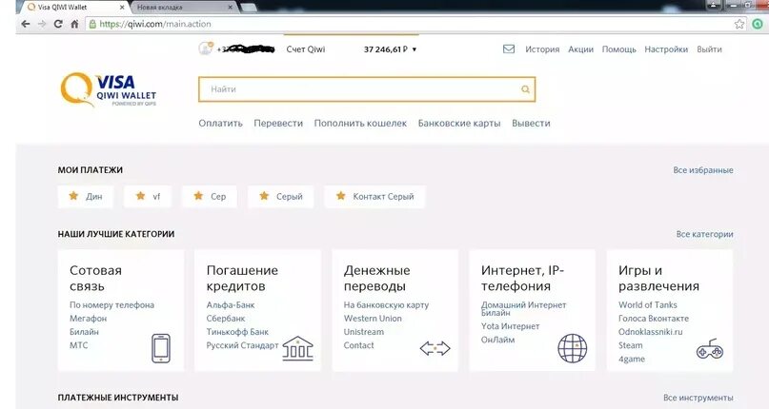This screenshot has width=769, height=409.
Task: Close the Visa QIWI Wallet tab
Action: [x=122, y=8]
